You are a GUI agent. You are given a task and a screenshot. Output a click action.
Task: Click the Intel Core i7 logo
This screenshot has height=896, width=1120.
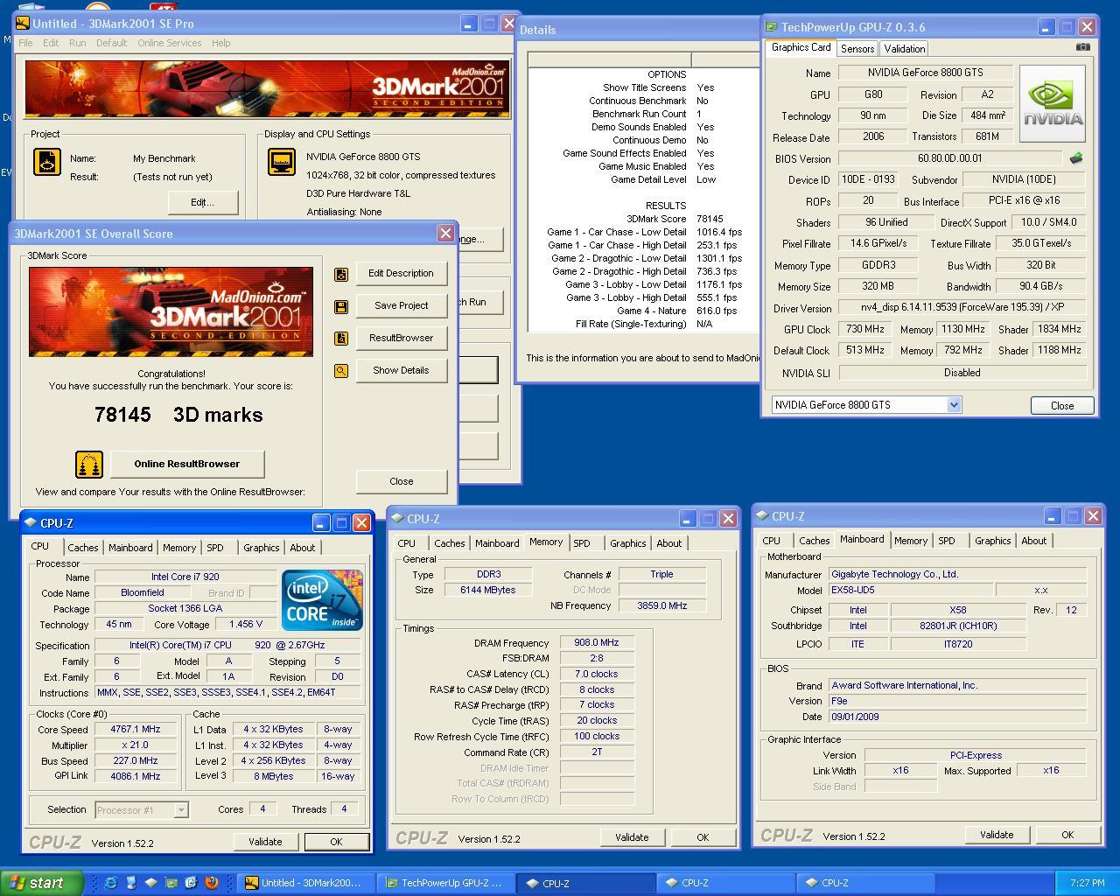point(322,599)
